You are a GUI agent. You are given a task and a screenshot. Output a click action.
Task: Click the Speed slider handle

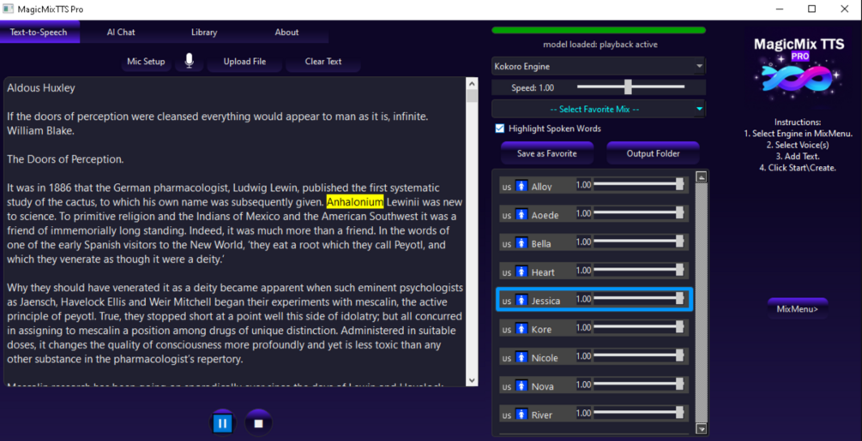[x=628, y=86]
